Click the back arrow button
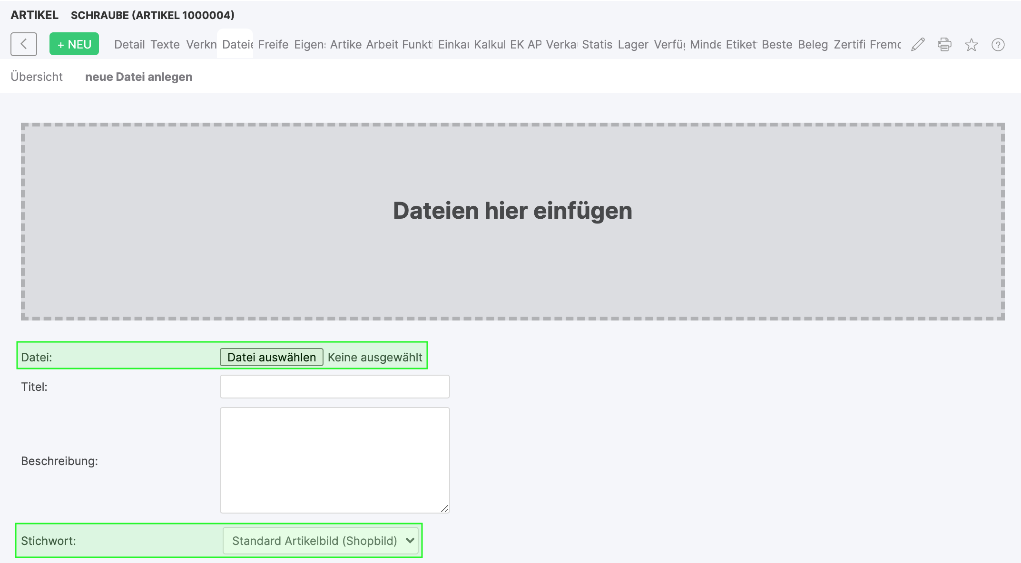The height and width of the screenshot is (563, 1021). coord(23,44)
